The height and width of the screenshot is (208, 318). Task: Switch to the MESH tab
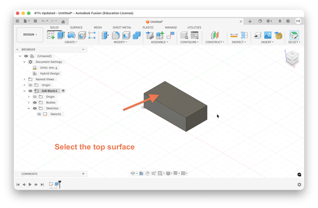pyautogui.click(x=98, y=27)
